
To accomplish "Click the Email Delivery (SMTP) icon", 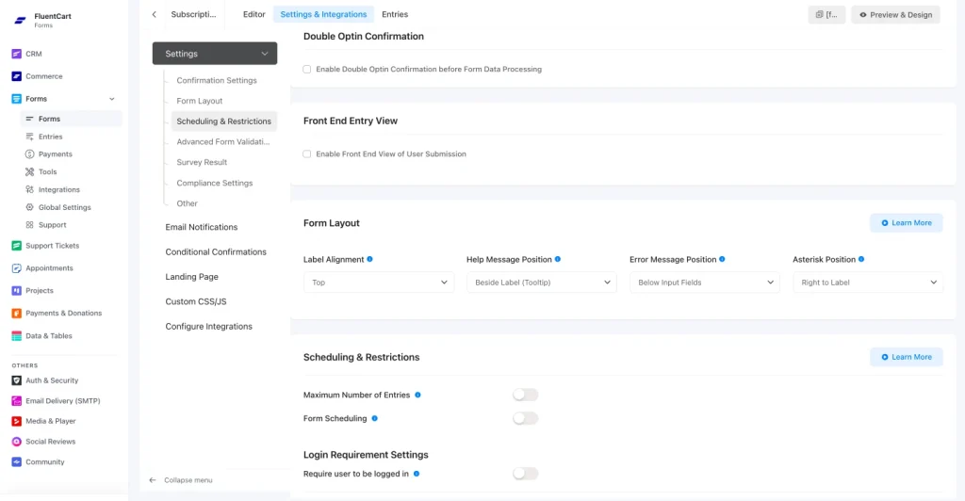I will tap(17, 401).
